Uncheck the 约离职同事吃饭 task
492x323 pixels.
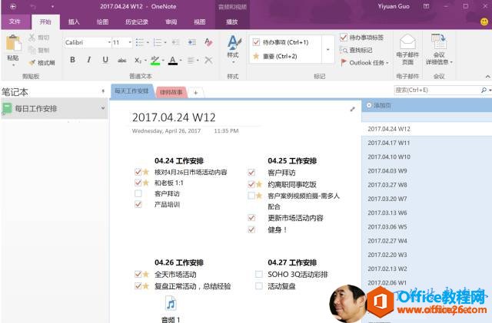[251, 184]
